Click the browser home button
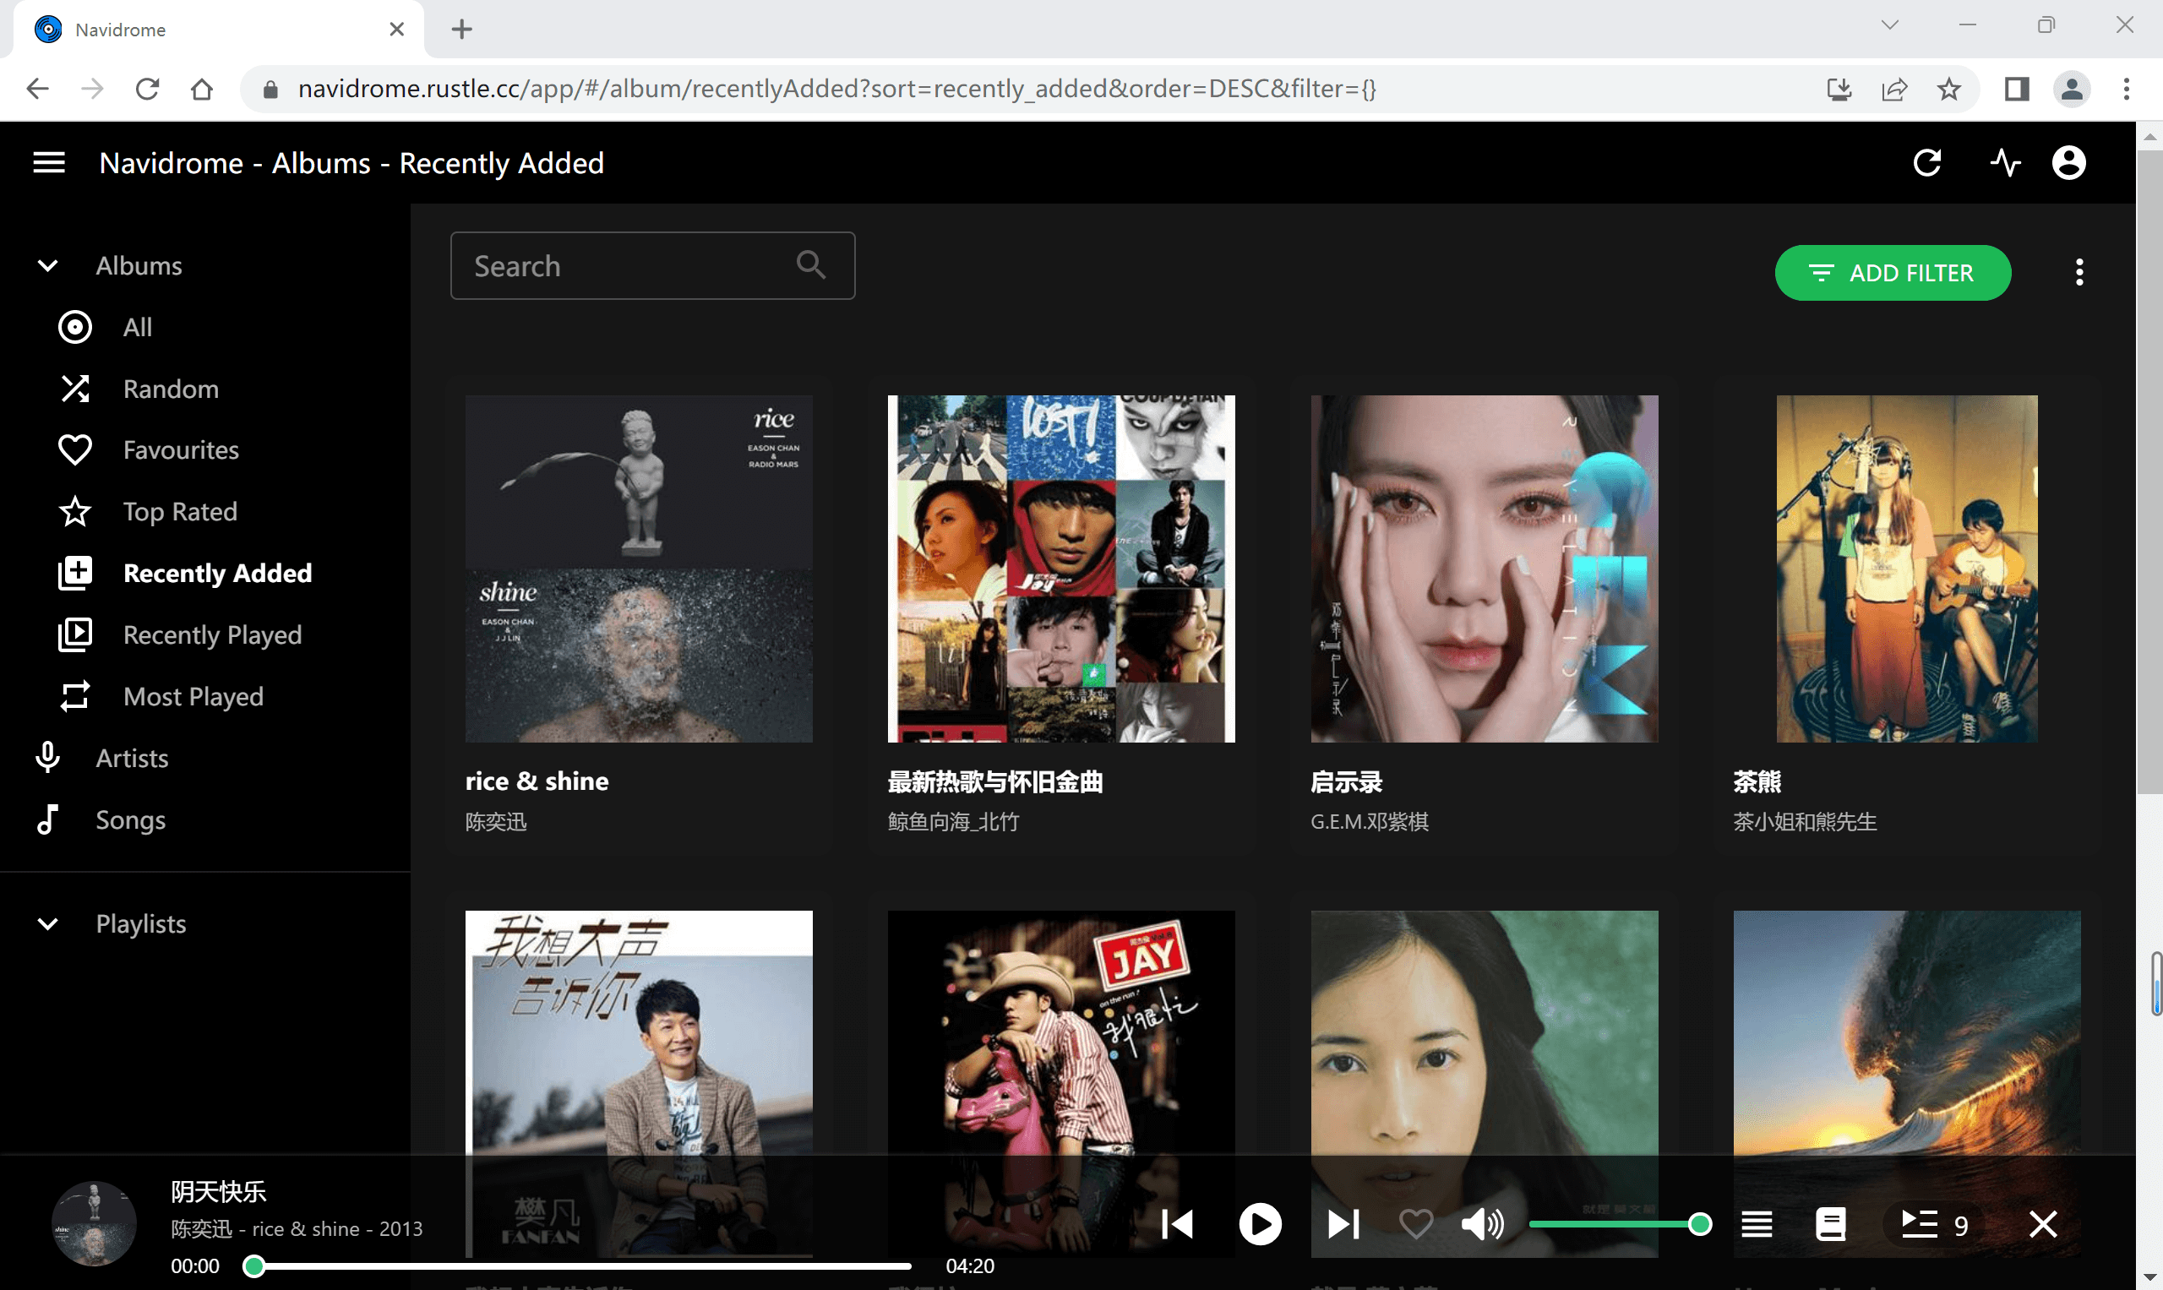Image resolution: width=2163 pixels, height=1290 pixels. tap(202, 89)
